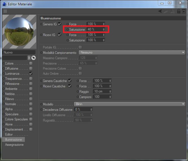The image size is (188, 161).
Task: Click the stepper arrows of Genera IG Forza
Action: (104, 24)
